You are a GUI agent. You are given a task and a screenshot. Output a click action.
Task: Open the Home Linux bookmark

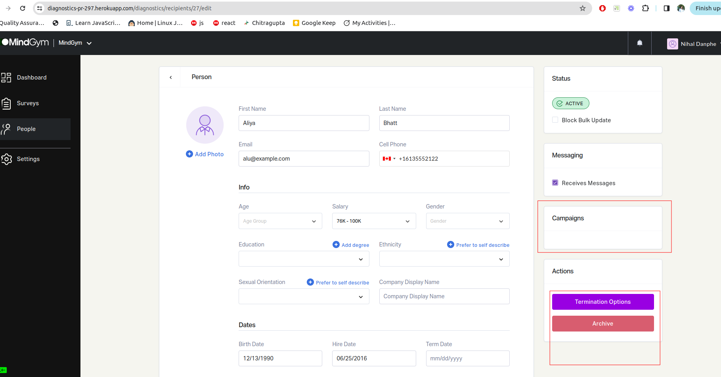(x=155, y=23)
